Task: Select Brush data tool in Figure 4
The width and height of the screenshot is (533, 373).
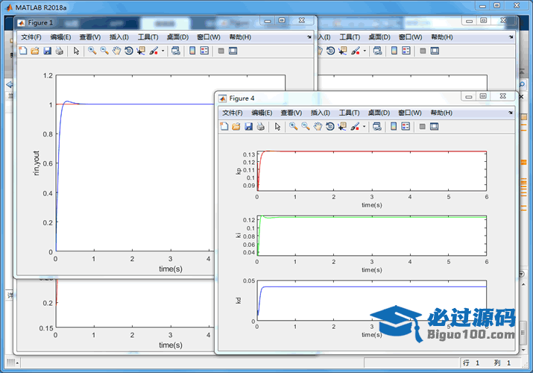Action: pyautogui.click(x=355, y=127)
